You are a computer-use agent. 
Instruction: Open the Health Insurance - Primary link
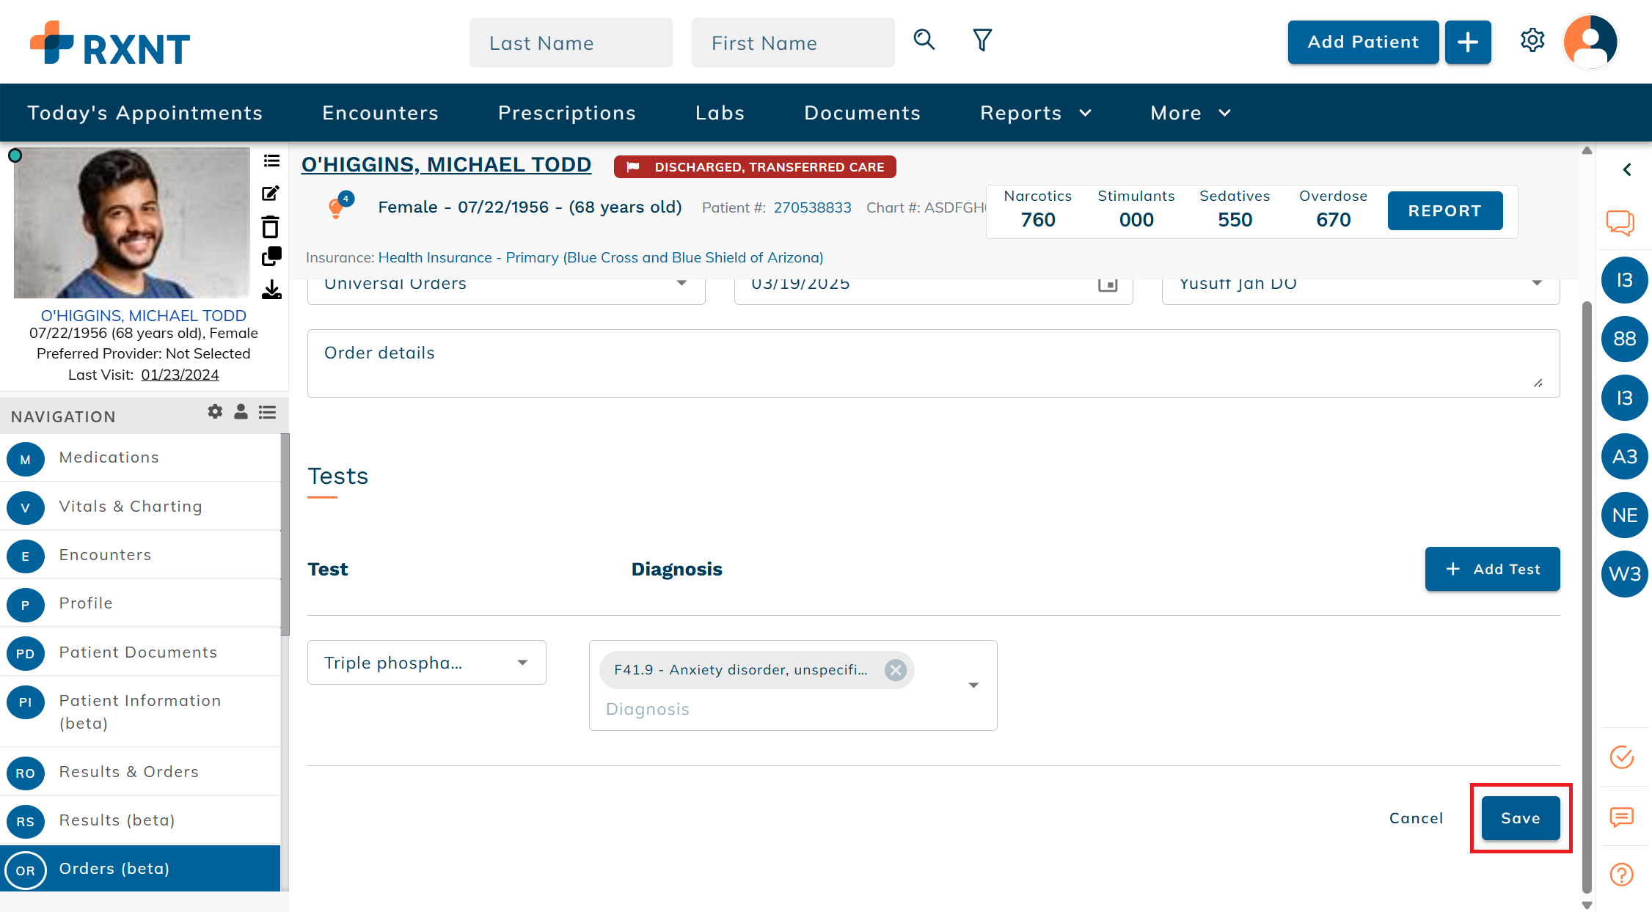(601, 257)
